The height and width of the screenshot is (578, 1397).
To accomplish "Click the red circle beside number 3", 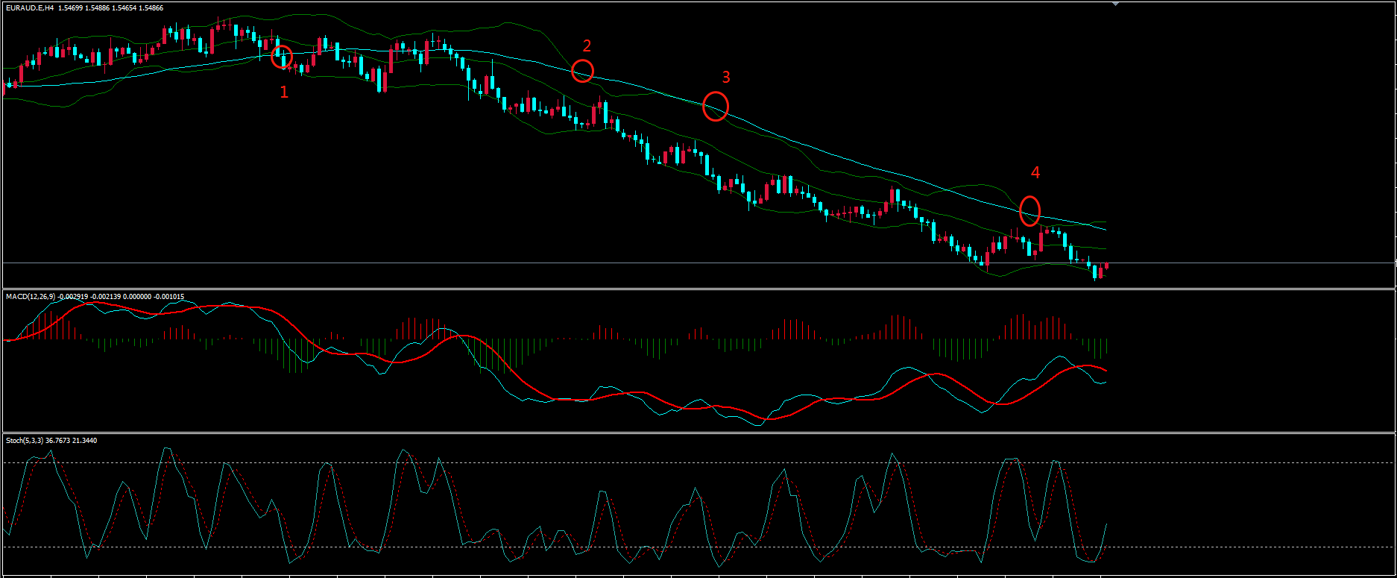I will click(x=716, y=106).
